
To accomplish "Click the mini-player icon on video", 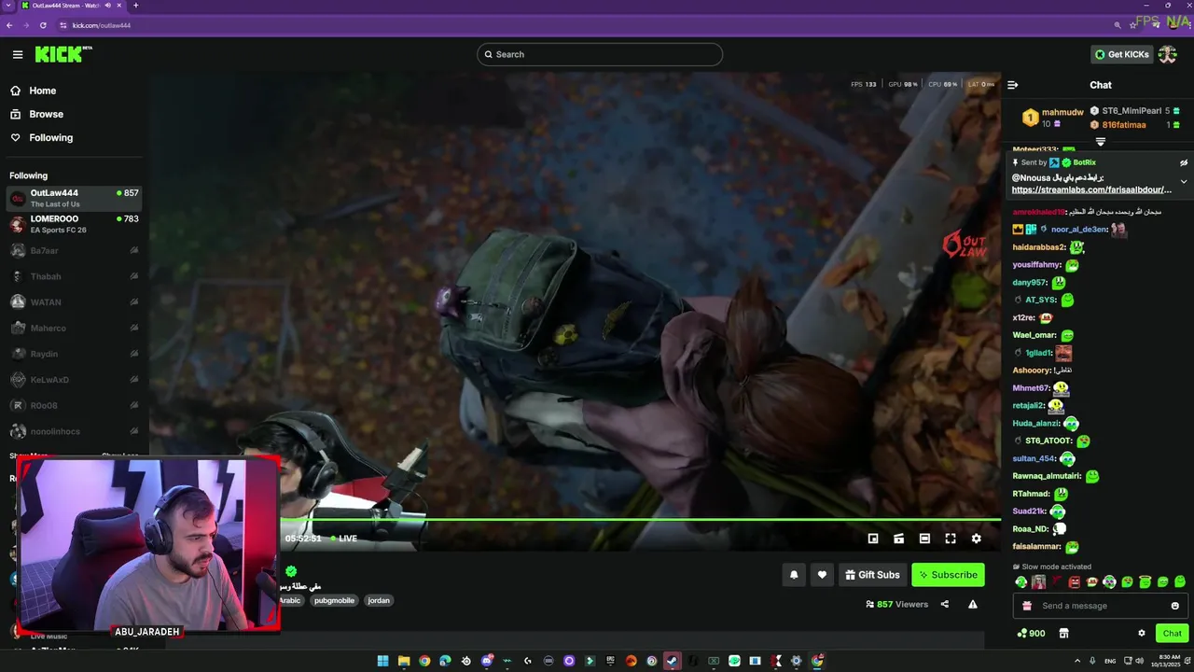I will 873,539.
